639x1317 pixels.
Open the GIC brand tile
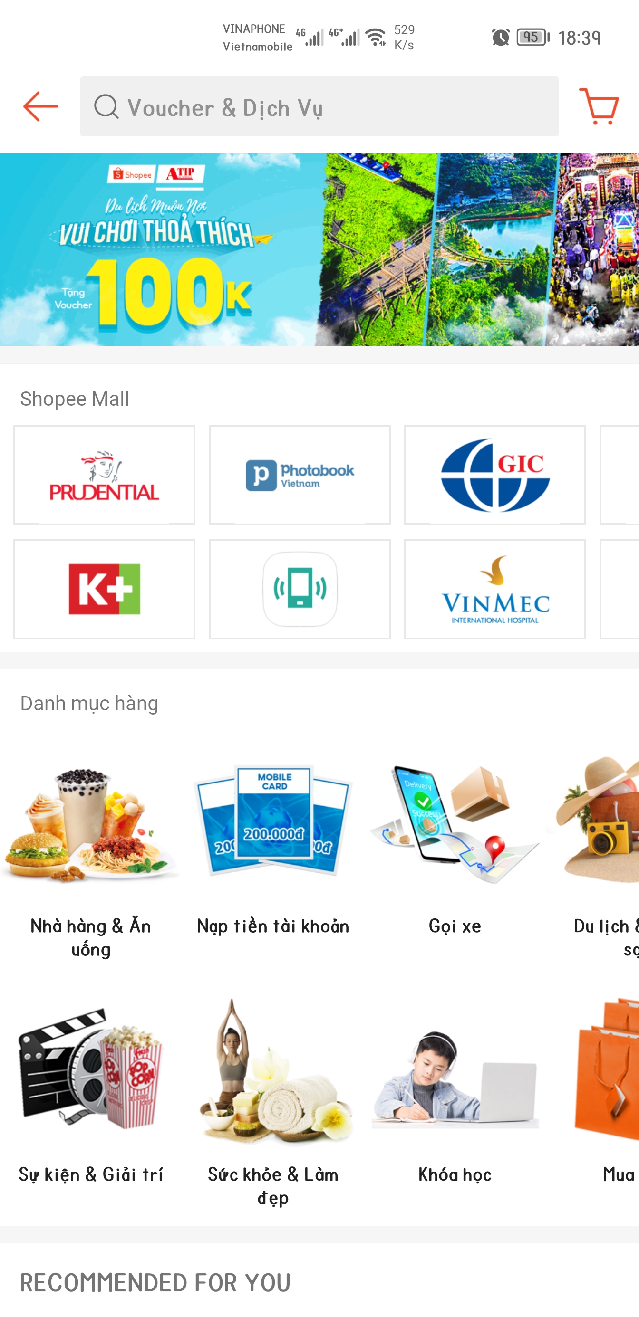click(495, 475)
